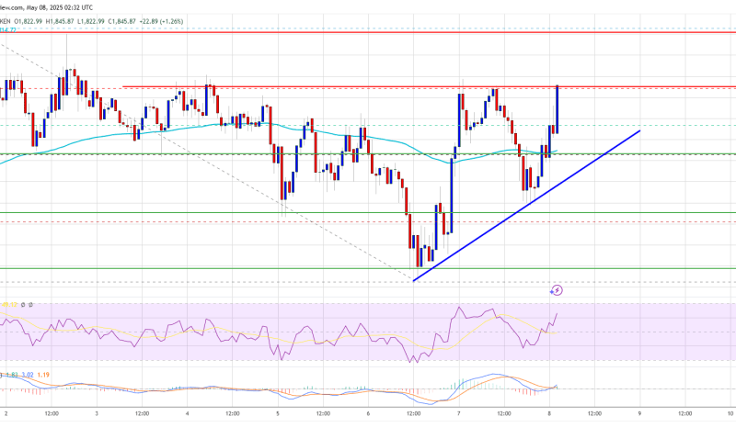Click the date label 9 on time axis
736x439 pixels.
point(639,413)
